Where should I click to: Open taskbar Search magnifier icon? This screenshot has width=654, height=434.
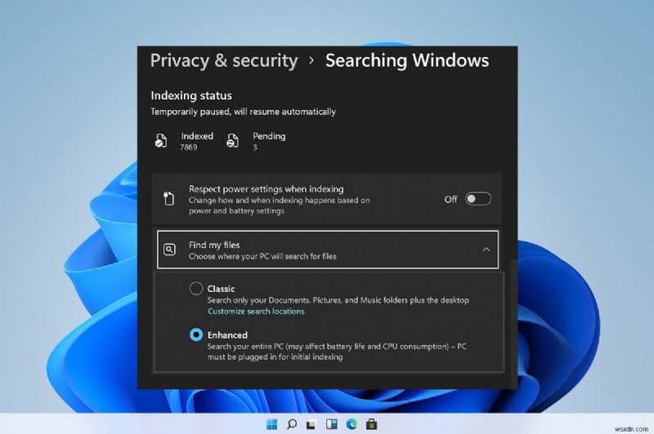(292, 424)
